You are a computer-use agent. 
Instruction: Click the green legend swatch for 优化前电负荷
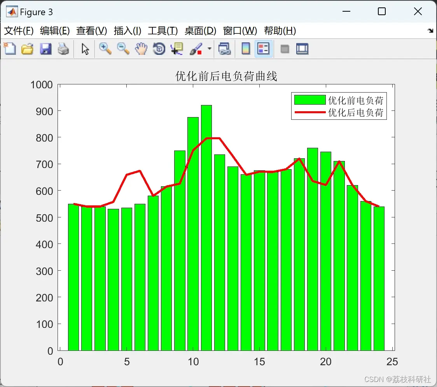310,100
